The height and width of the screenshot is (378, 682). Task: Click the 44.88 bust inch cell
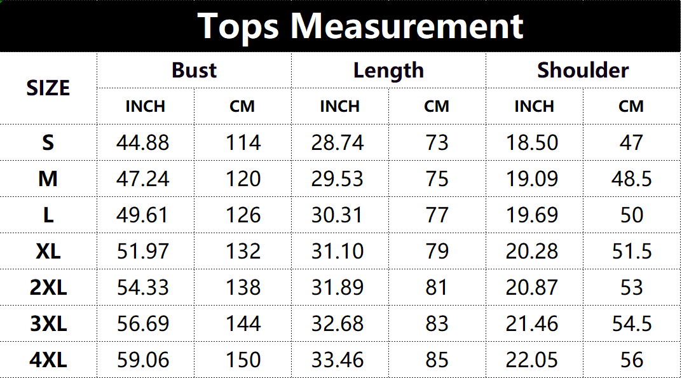coord(143,142)
